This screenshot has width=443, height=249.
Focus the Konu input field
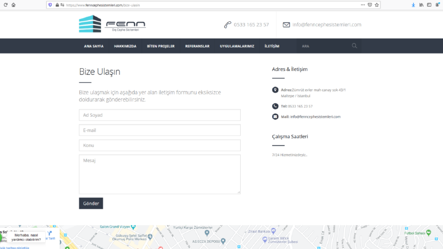(x=160, y=145)
